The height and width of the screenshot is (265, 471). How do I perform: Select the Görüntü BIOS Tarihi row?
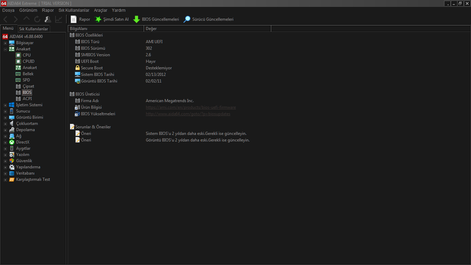tap(99, 81)
